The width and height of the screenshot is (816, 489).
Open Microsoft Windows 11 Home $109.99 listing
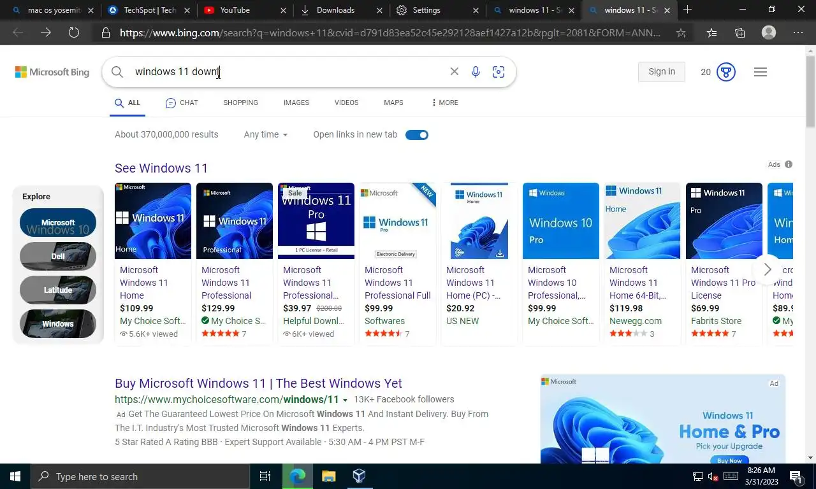(153, 263)
